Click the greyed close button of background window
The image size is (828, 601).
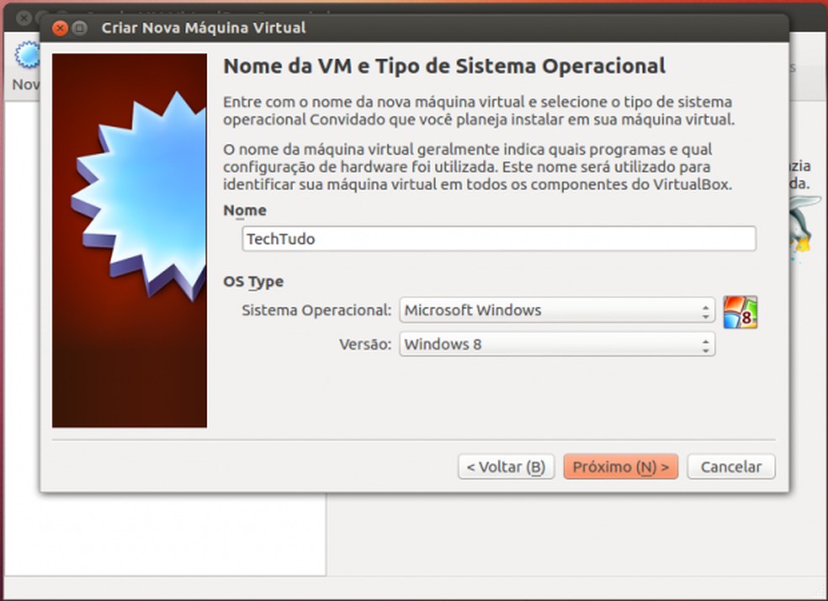click(x=24, y=18)
